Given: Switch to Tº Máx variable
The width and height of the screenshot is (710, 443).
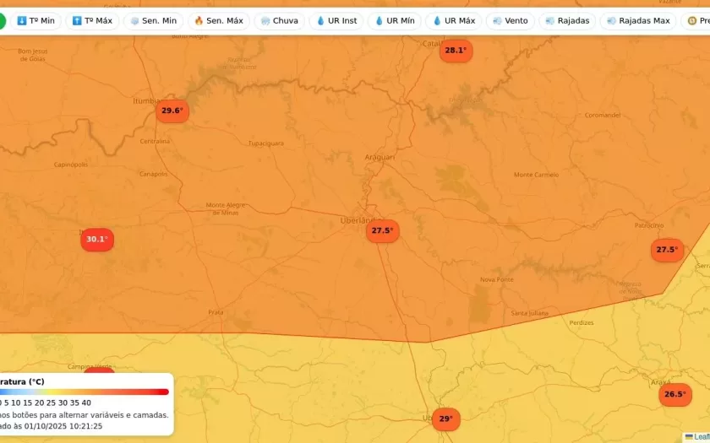Looking at the screenshot, I should [92, 20].
